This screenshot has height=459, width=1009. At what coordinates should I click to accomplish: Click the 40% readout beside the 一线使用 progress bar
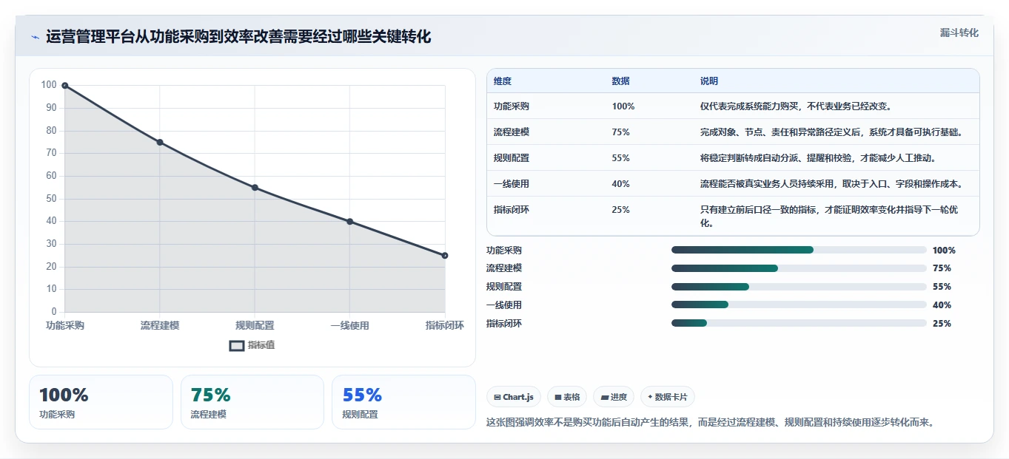pos(942,305)
